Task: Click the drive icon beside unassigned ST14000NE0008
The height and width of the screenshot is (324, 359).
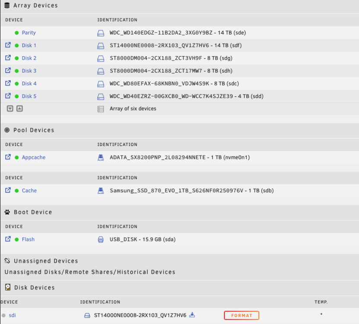Action: (x=87, y=315)
